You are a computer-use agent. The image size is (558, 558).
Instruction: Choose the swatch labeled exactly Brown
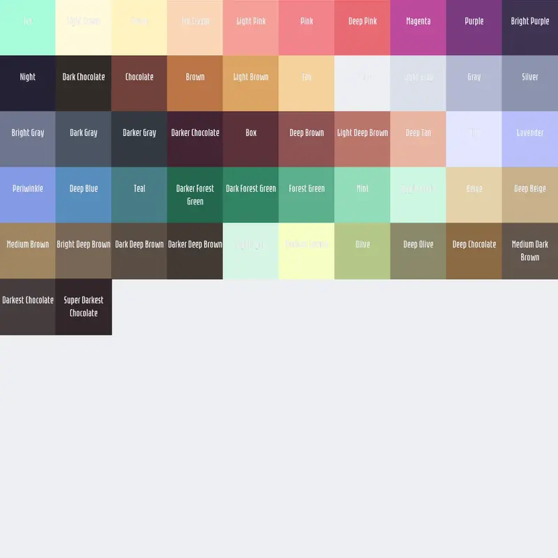[195, 83]
